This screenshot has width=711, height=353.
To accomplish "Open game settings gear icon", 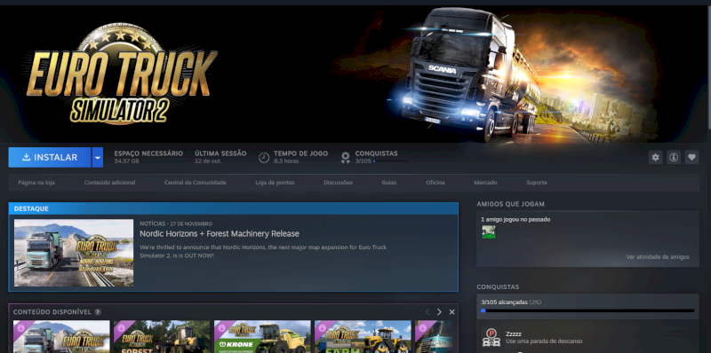I will click(655, 157).
